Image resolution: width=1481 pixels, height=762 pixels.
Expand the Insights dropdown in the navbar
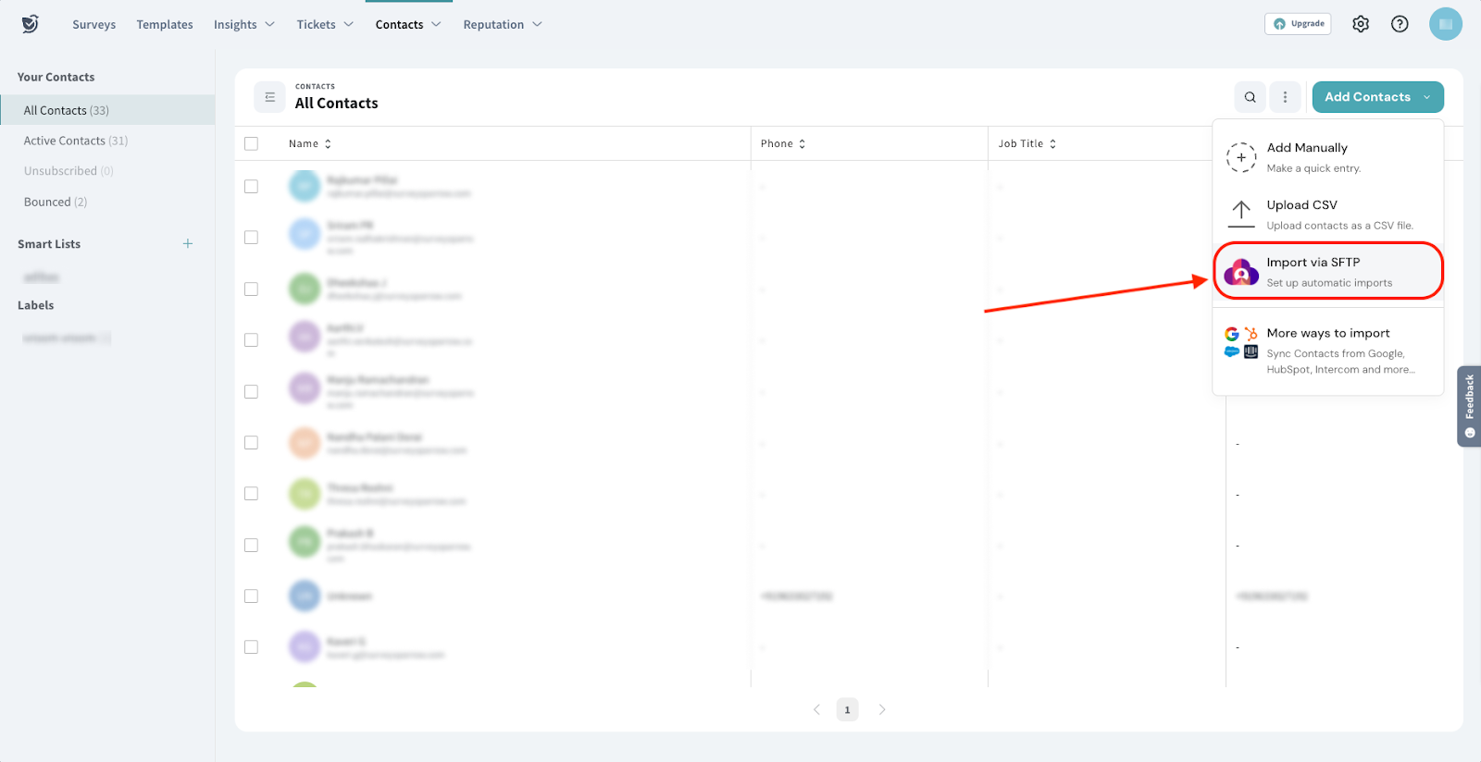click(x=244, y=24)
